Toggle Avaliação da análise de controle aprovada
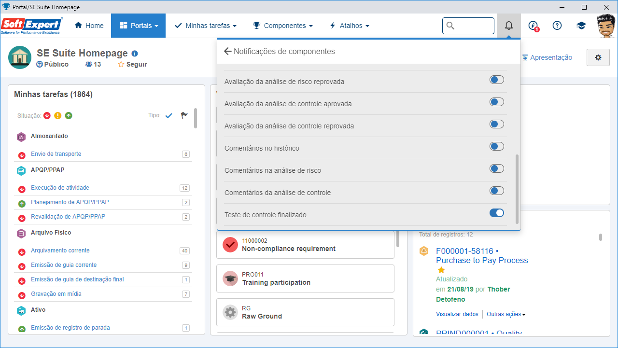The height and width of the screenshot is (348, 618). (x=497, y=102)
